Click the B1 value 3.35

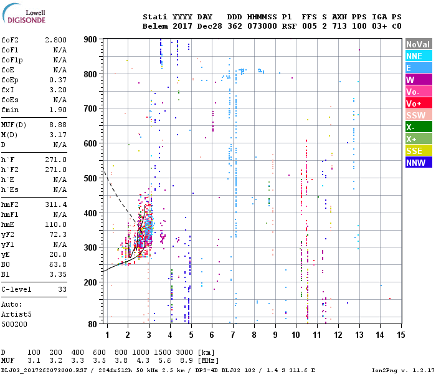(x=58, y=274)
